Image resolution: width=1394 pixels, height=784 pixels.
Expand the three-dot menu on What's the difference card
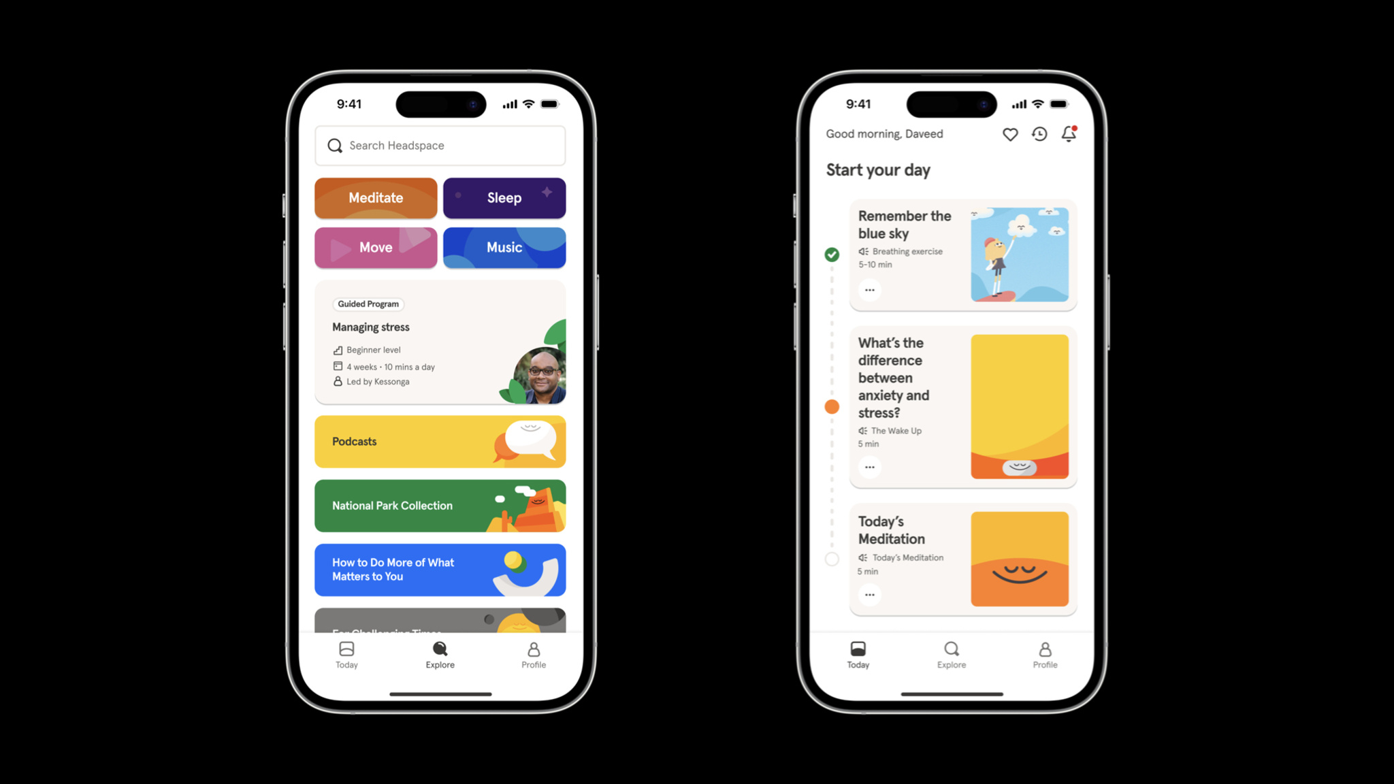click(869, 466)
